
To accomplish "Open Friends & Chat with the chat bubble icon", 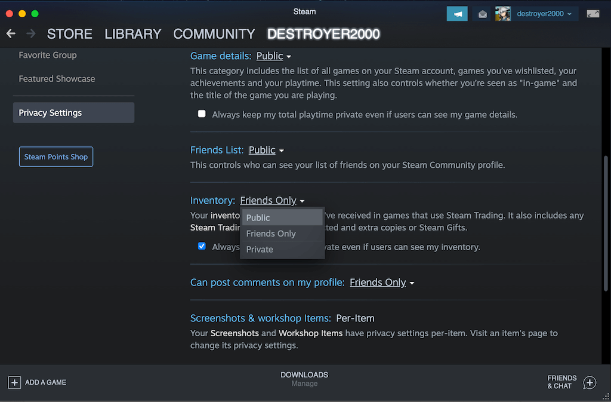I will pyautogui.click(x=589, y=382).
